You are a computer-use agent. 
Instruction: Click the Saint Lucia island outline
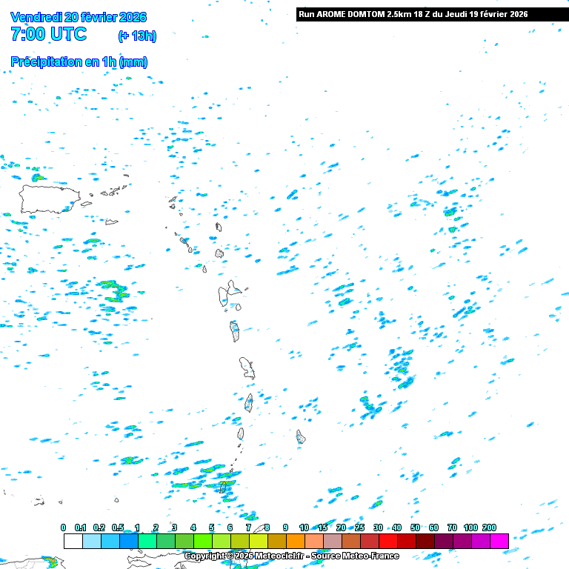[x=249, y=403]
